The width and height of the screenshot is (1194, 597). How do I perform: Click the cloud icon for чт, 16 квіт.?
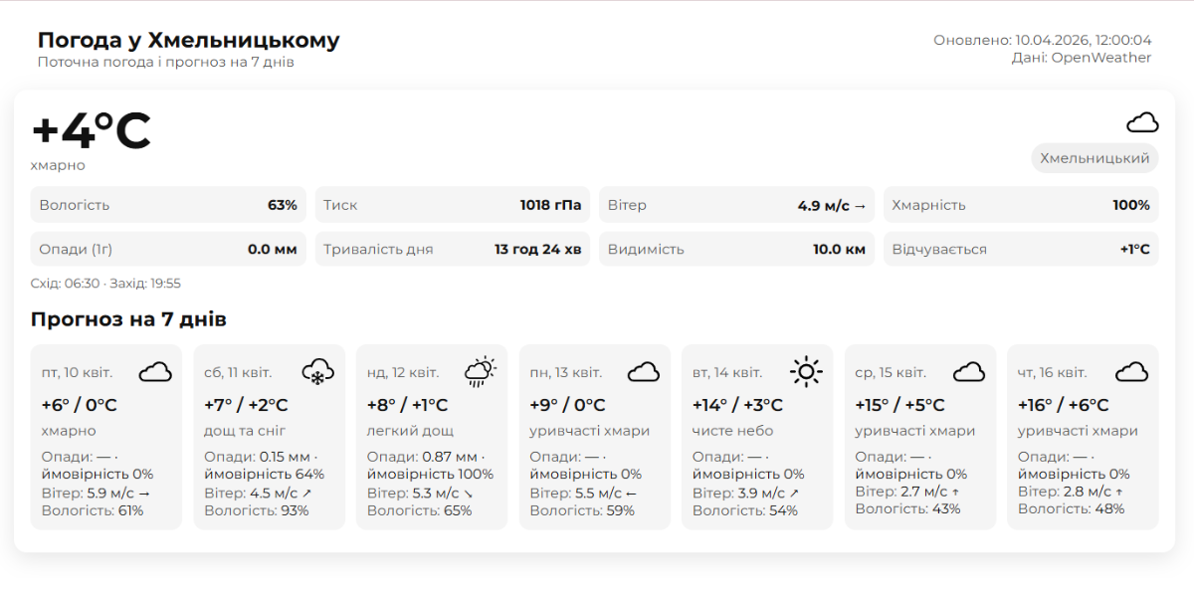(1131, 372)
